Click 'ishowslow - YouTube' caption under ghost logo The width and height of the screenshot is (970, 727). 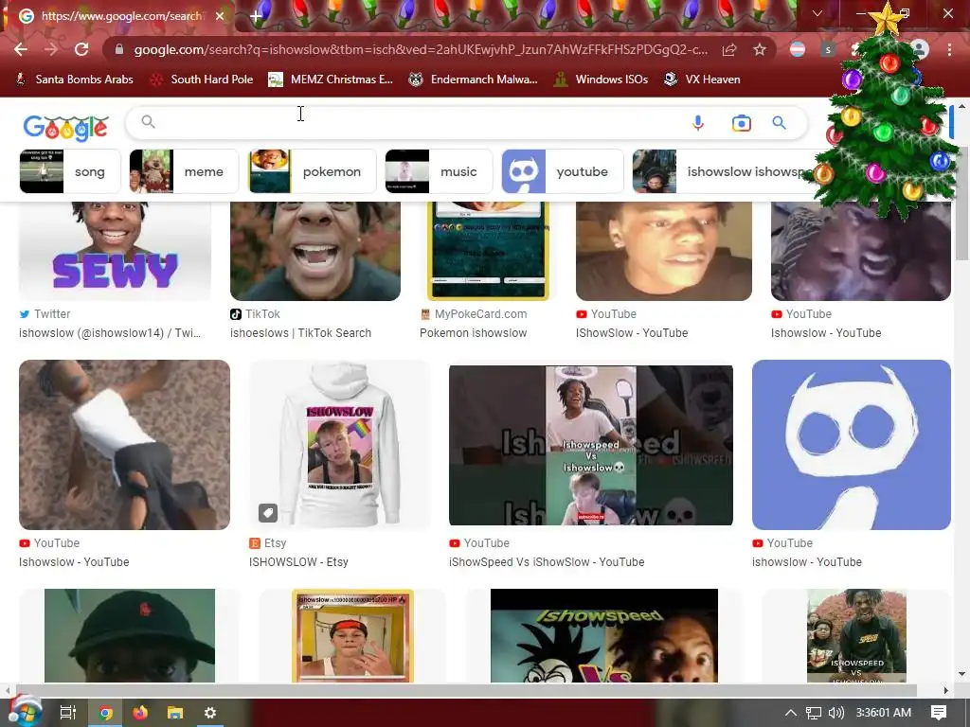pos(807,562)
